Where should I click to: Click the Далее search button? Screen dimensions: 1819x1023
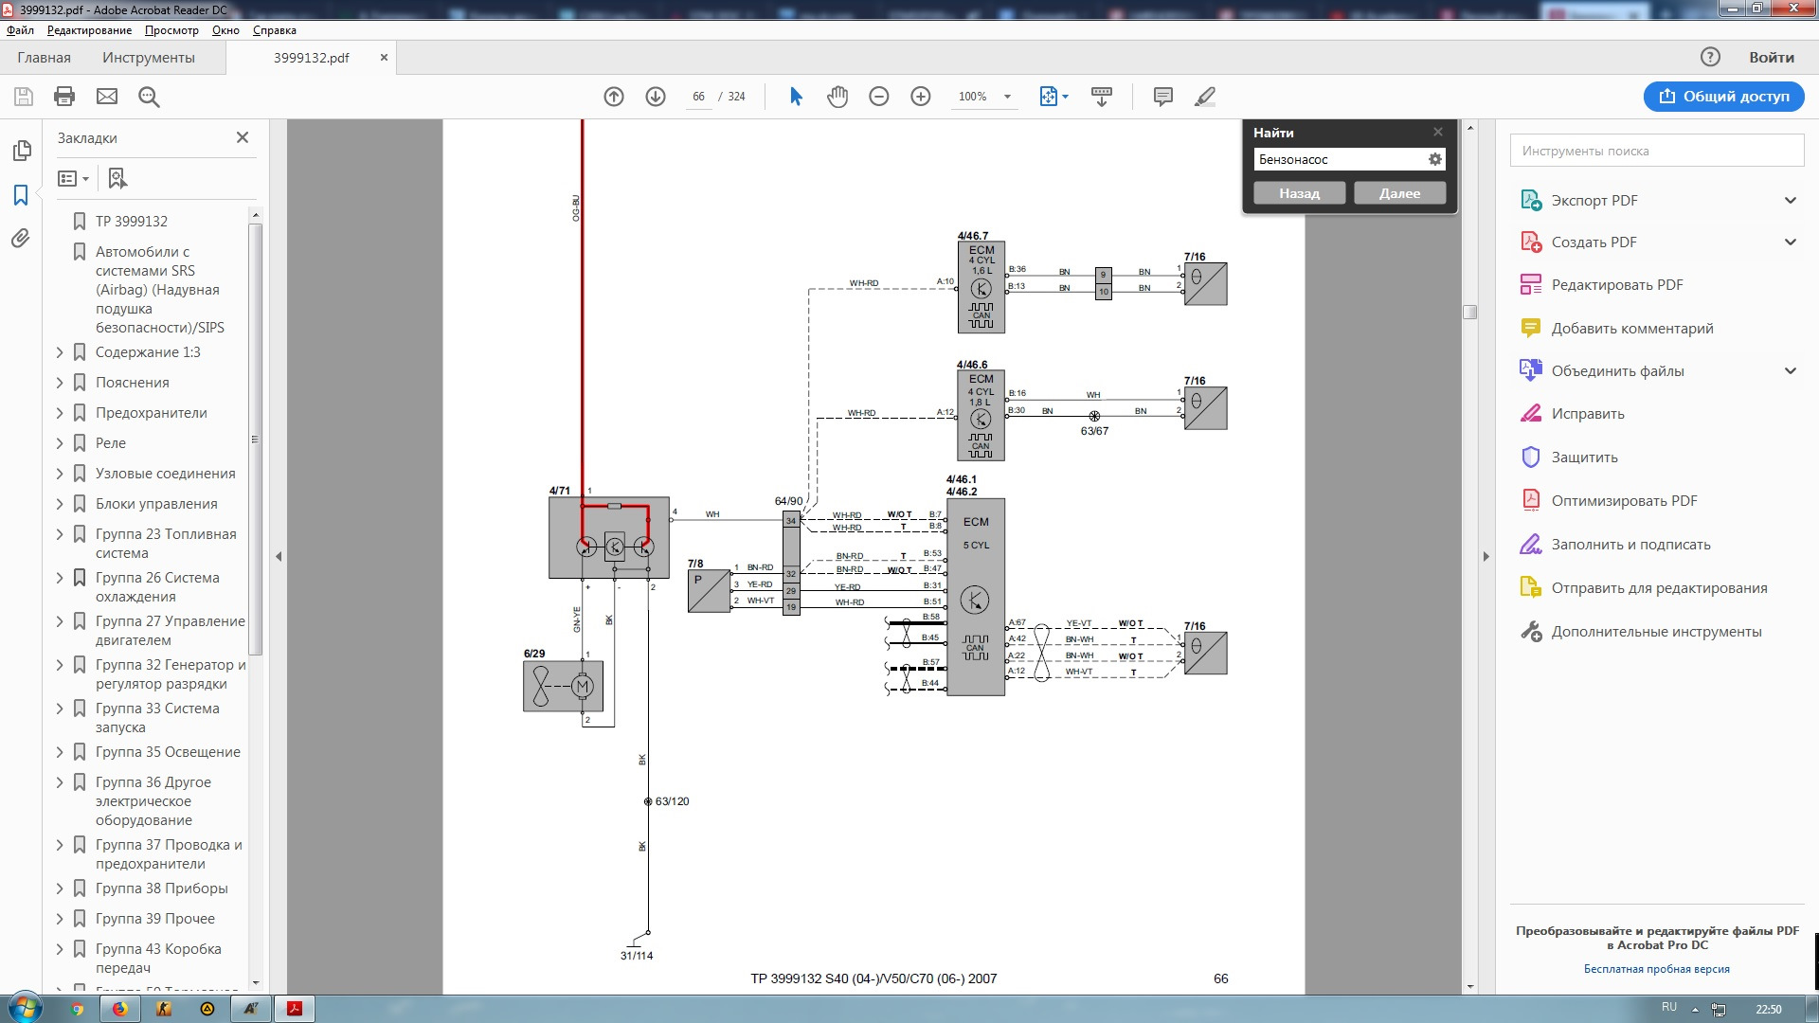tap(1399, 193)
